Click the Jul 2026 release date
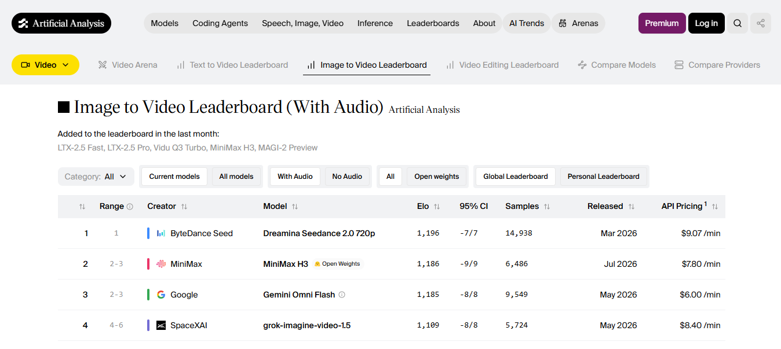This screenshot has height=349, width=781. [620, 264]
